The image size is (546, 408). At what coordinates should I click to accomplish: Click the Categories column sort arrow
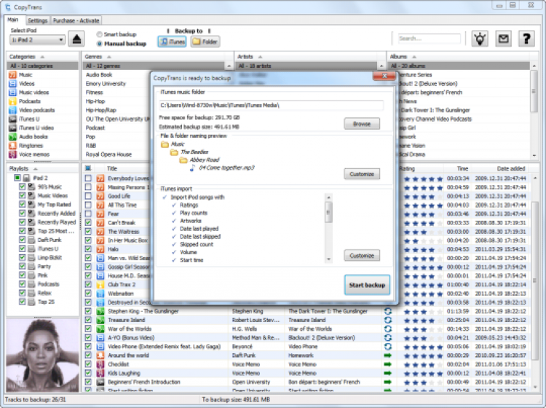[42, 57]
